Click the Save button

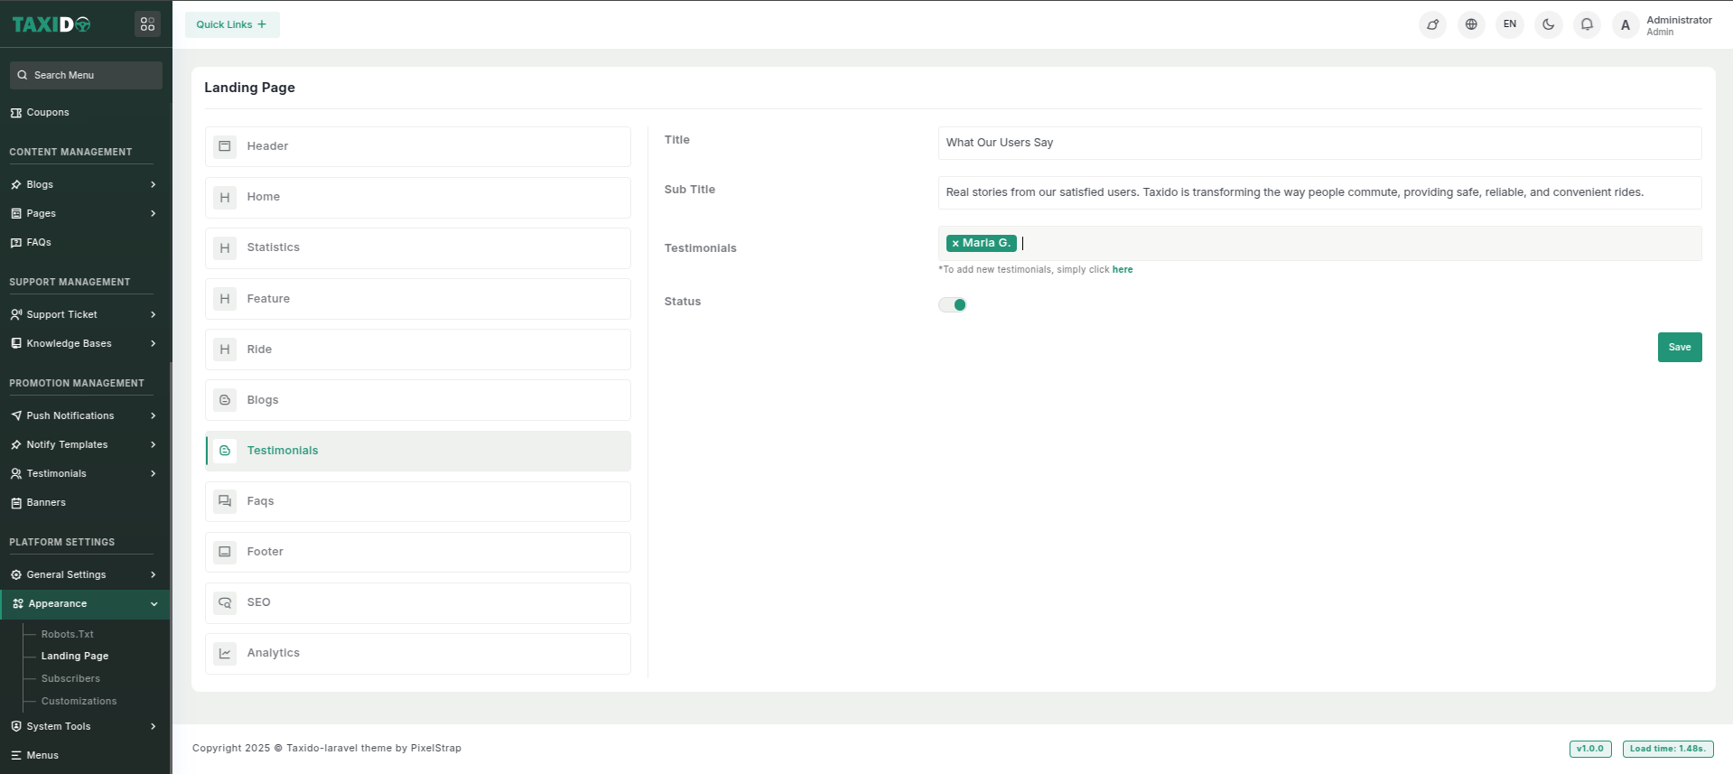[1679, 348]
